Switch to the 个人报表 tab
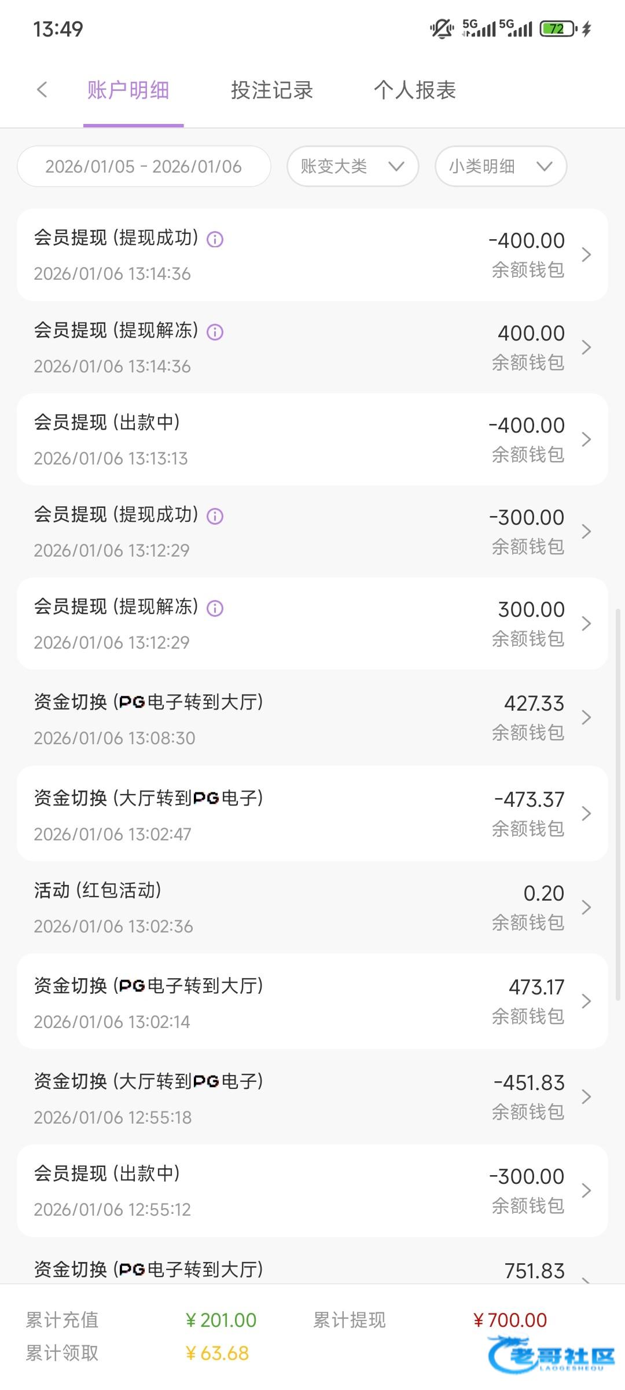Image resolution: width=625 pixels, height=1390 pixels. (x=415, y=90)
